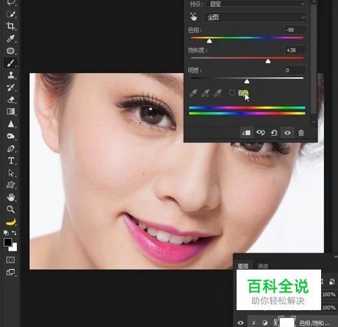Open the 预设 preset dropdown
338x327 pixels.
coord(256,3)
